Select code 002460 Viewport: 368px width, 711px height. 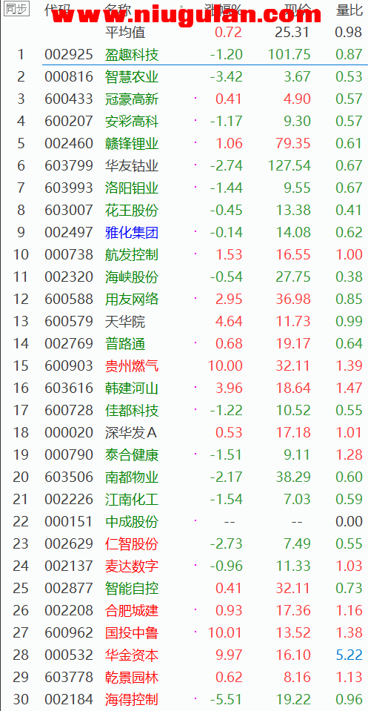click(x=69, y=143)
